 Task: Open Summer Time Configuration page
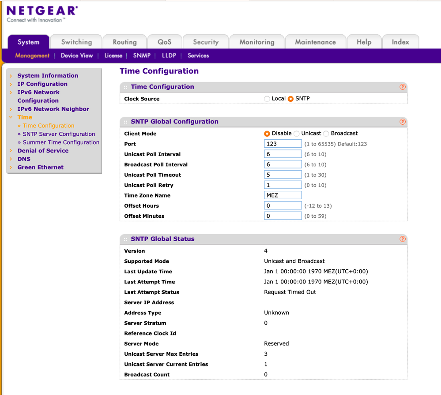click(x=61, y=142)
